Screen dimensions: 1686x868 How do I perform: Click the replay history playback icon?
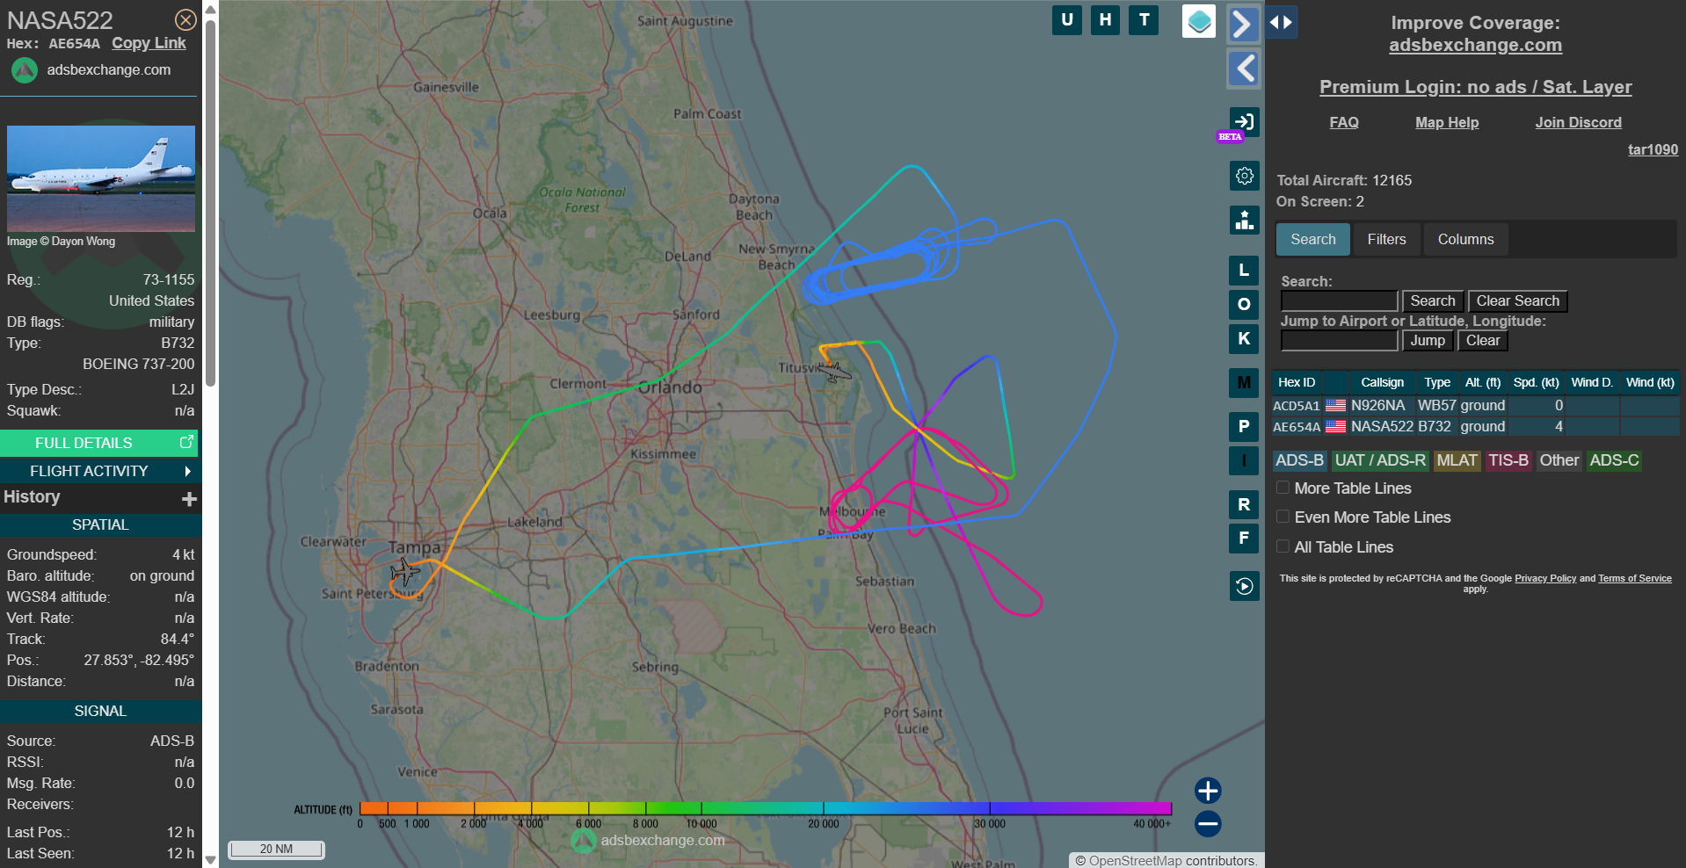pyautogui.click(x=1244, y=586)
